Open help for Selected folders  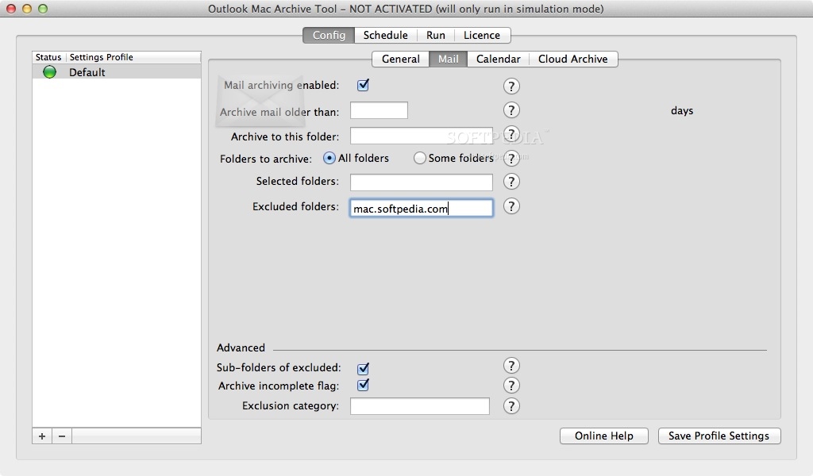coord(511,182)
